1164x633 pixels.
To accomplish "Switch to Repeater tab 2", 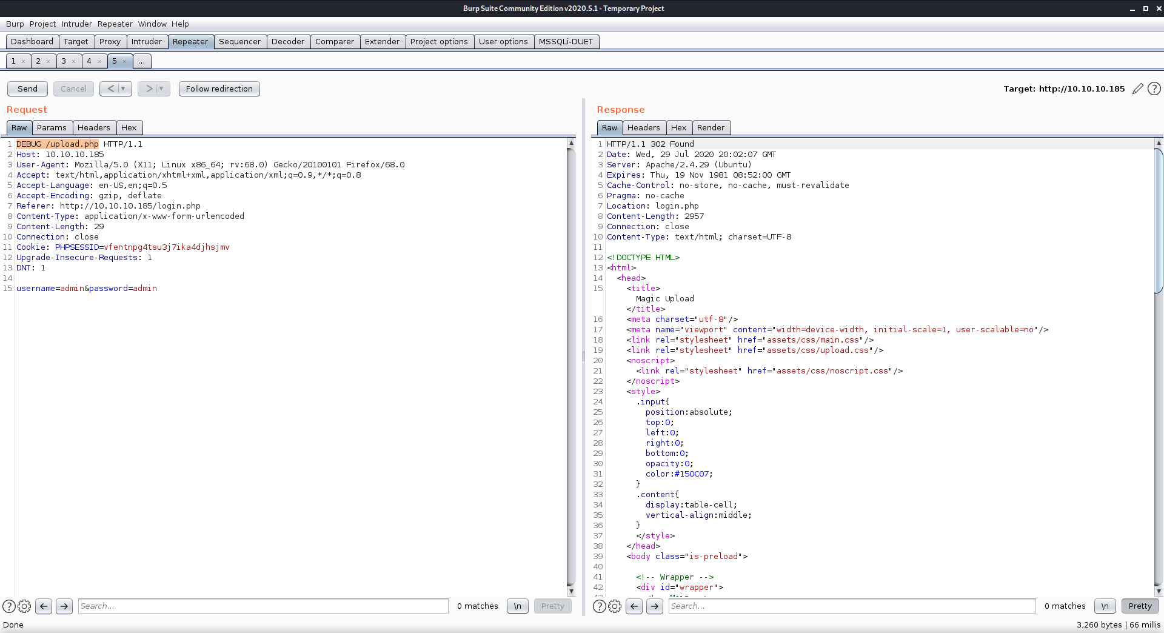I will pos(39,61).
